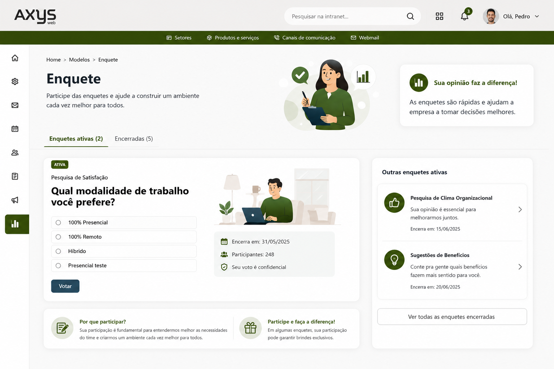The height and width of the screenshot is (369, 554).
Task: Open Pesquisa de Clima Organizacional chevron
Action: click(x=520, y=209)
